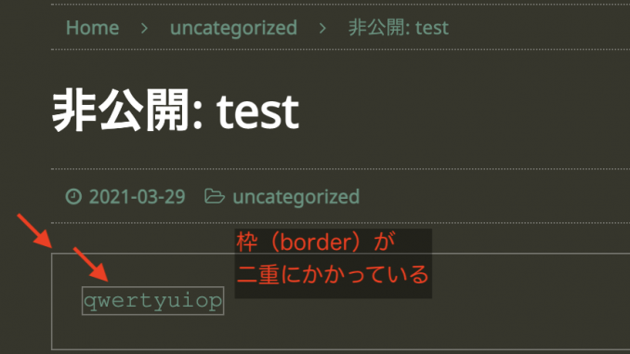Open the uncategorized breadcrumb link
This screenshot has width=630, height=354.
pyautogui.click(x=233, y=28)
